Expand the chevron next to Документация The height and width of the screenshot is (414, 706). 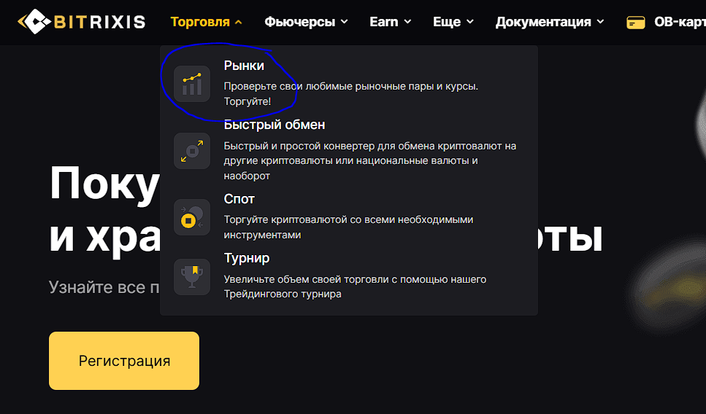(601, 23)
